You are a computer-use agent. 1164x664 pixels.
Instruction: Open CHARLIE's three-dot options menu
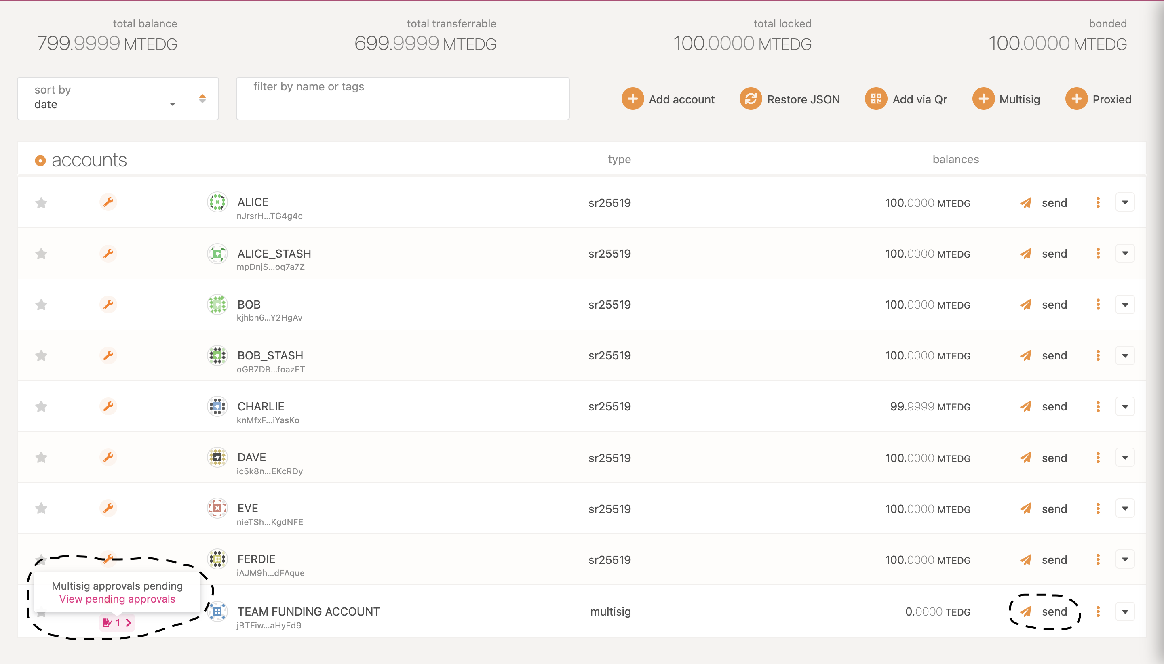coord(1098,406)
